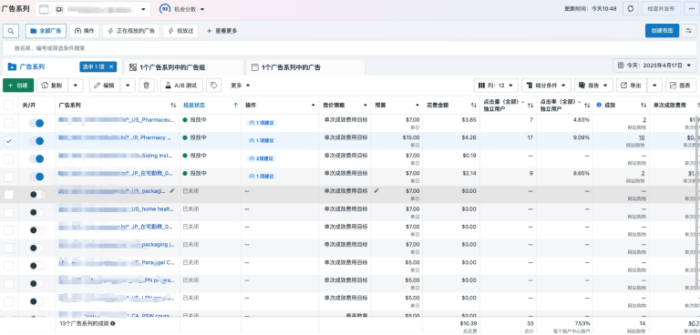Uncheck the JP_Pharmacy row checkbox
The image size is (700, 335).
tap(8, 141)
